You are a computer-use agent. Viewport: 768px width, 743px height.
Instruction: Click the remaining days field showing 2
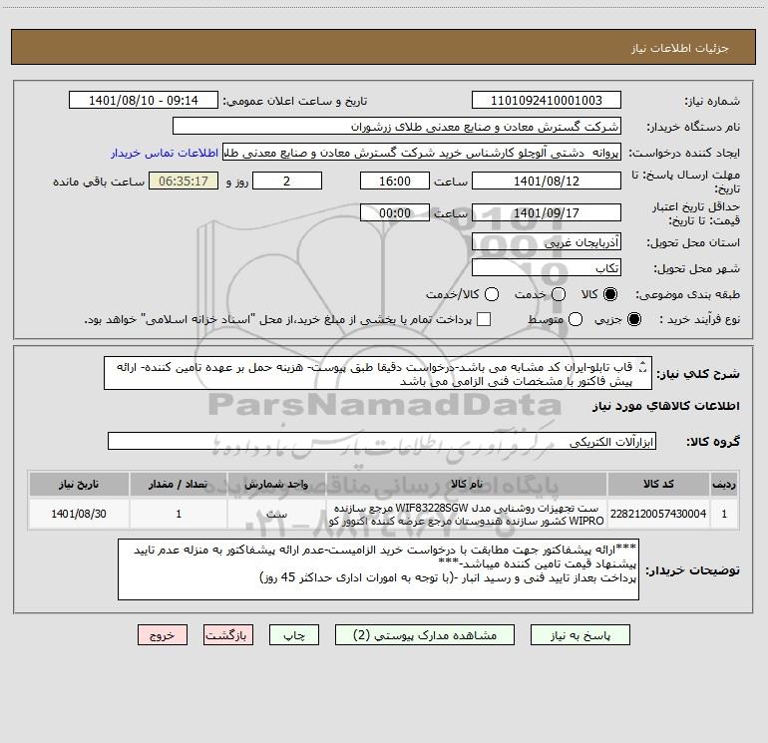[x=287, y=181]
